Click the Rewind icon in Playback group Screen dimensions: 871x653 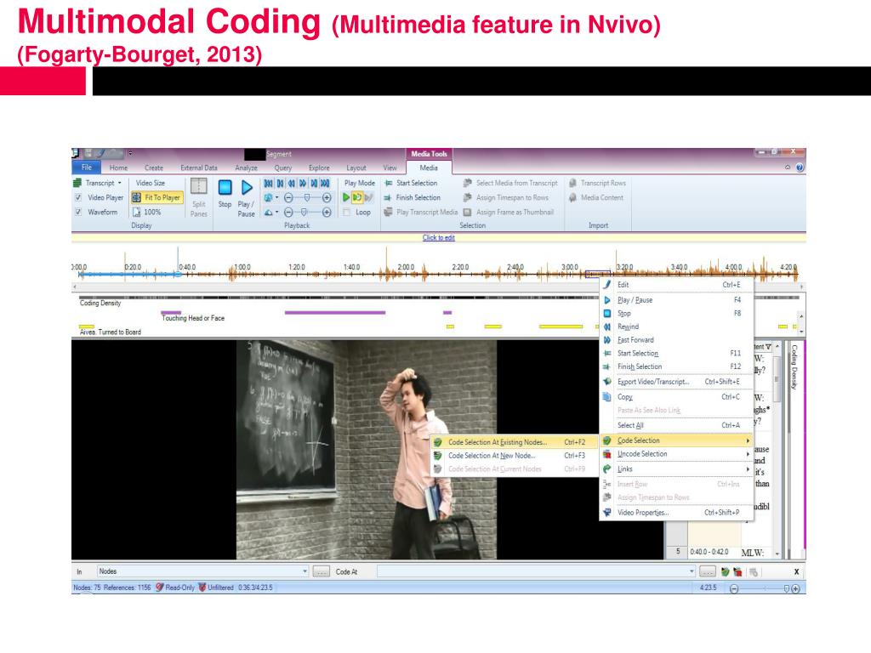coord(292,184)
